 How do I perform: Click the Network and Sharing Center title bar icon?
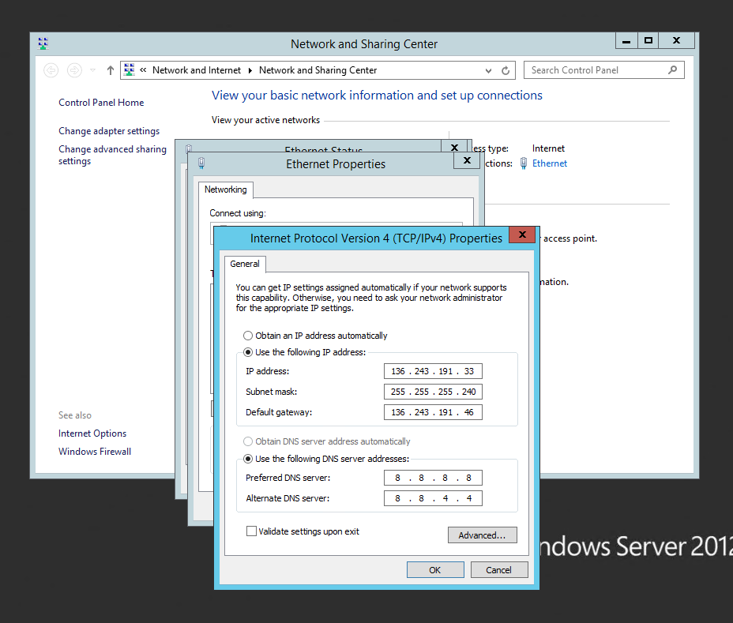[x=43, y=43]
